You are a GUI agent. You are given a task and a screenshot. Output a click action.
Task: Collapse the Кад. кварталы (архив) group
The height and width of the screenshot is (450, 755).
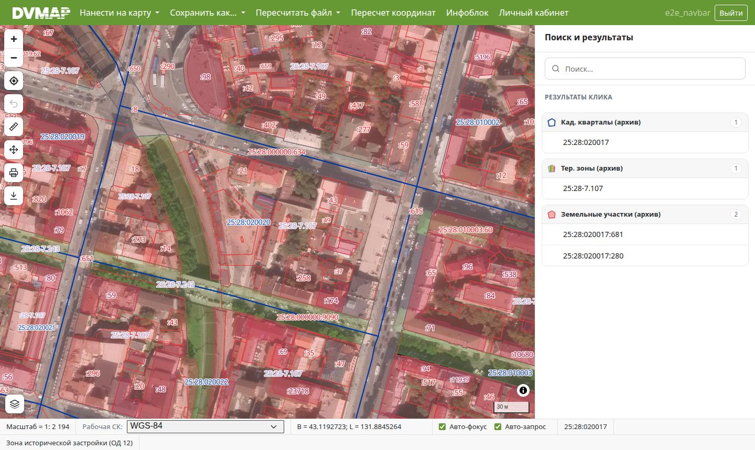click(645, 122)
